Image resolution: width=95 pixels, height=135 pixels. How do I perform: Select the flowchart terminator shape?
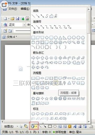[69, 78]
